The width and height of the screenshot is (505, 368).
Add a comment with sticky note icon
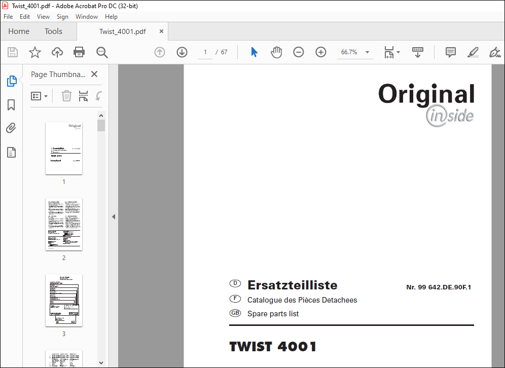coord(450,52)
